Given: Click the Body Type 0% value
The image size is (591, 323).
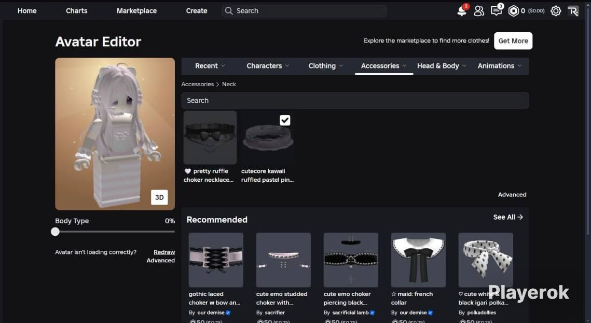Looking at the screenshot, I should click(170, 221).
